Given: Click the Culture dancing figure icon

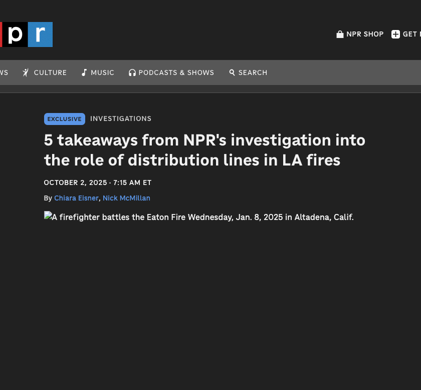Looking at the screenshot, I should pos(26,72).
